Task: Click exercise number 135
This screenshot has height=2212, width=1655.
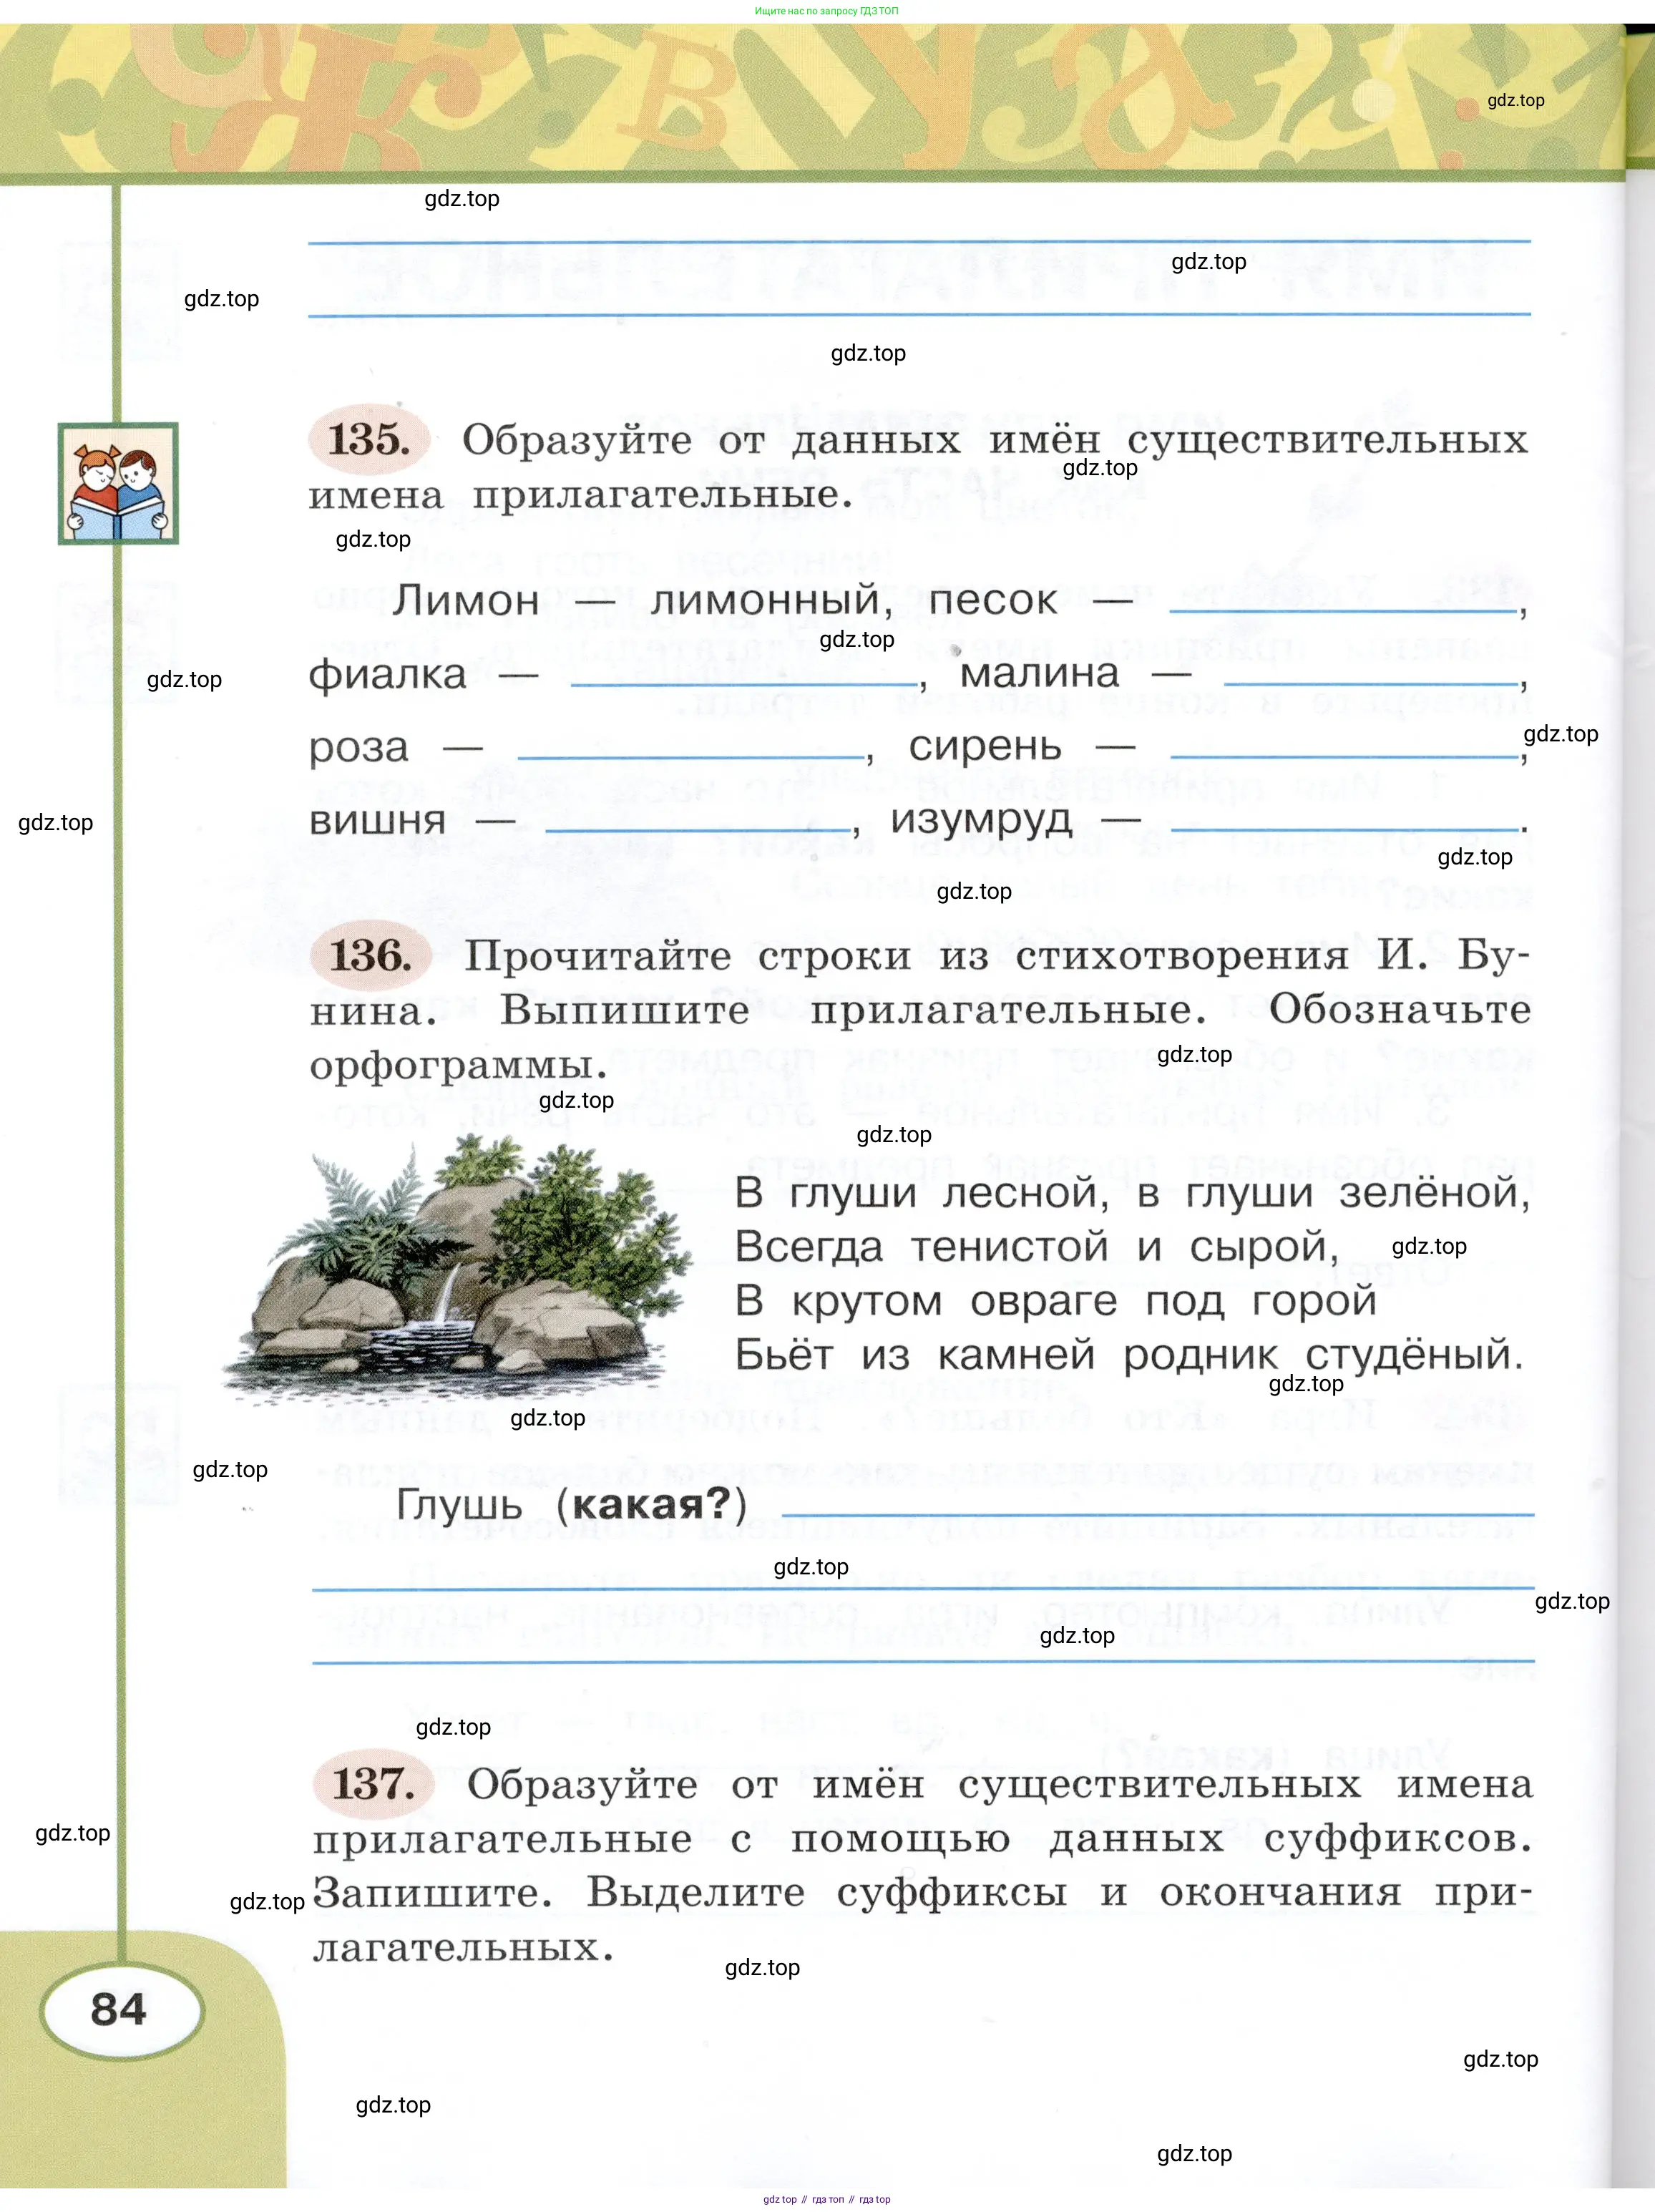Action: [369, 440]
